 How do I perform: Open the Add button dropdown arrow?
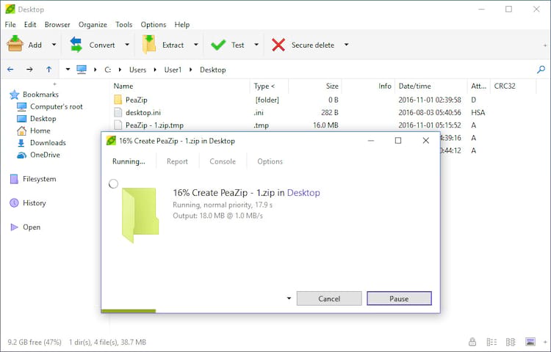(54, 45)
